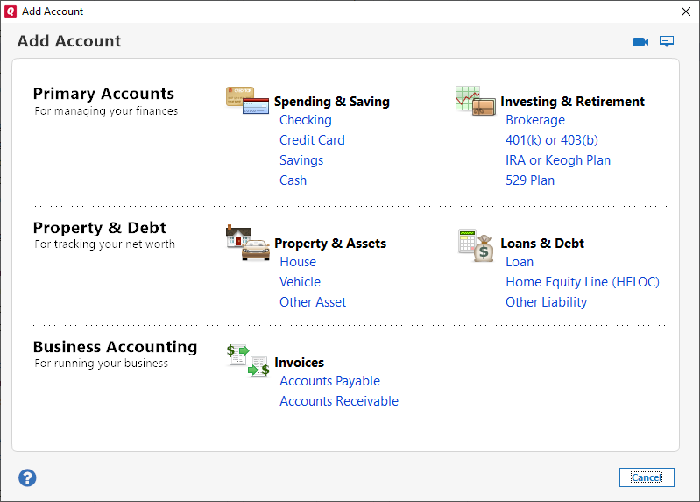Choose 401(k) or 403(b) account

tap(551, 140)
